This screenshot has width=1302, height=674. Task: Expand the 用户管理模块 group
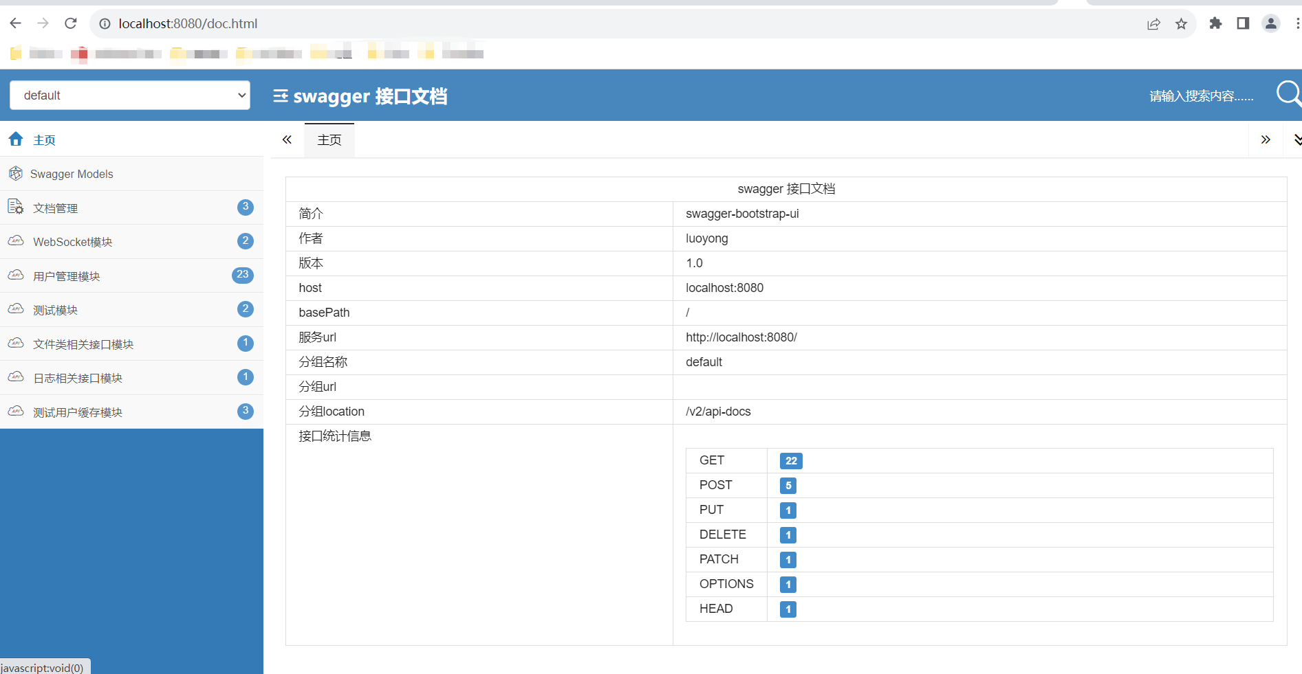(131, 276)
